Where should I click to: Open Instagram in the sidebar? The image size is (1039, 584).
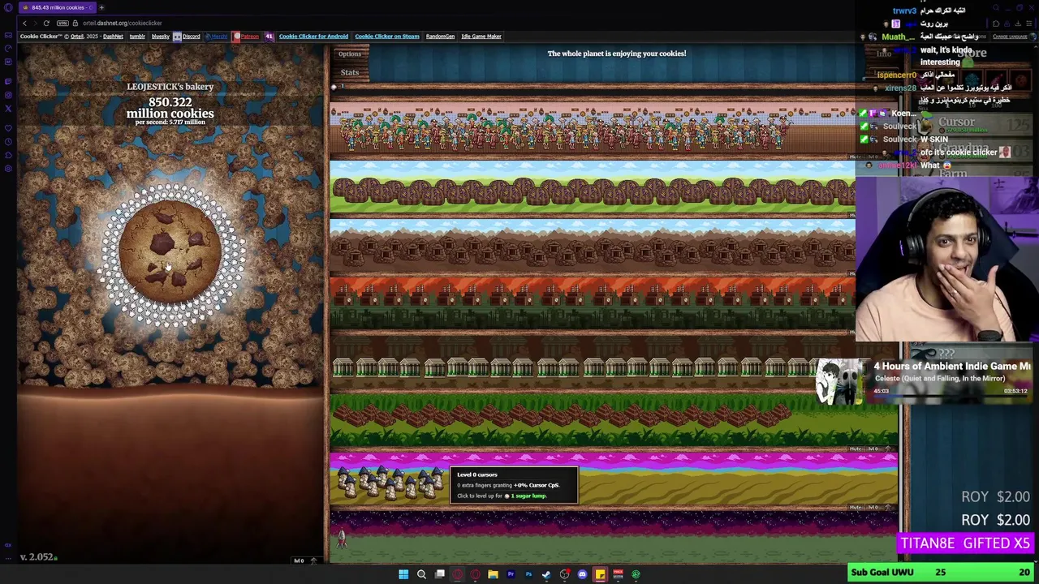tap(8, 95)
